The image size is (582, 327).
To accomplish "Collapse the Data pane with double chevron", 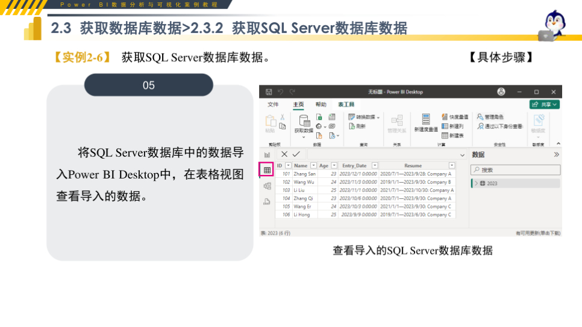I will (556, 155).
